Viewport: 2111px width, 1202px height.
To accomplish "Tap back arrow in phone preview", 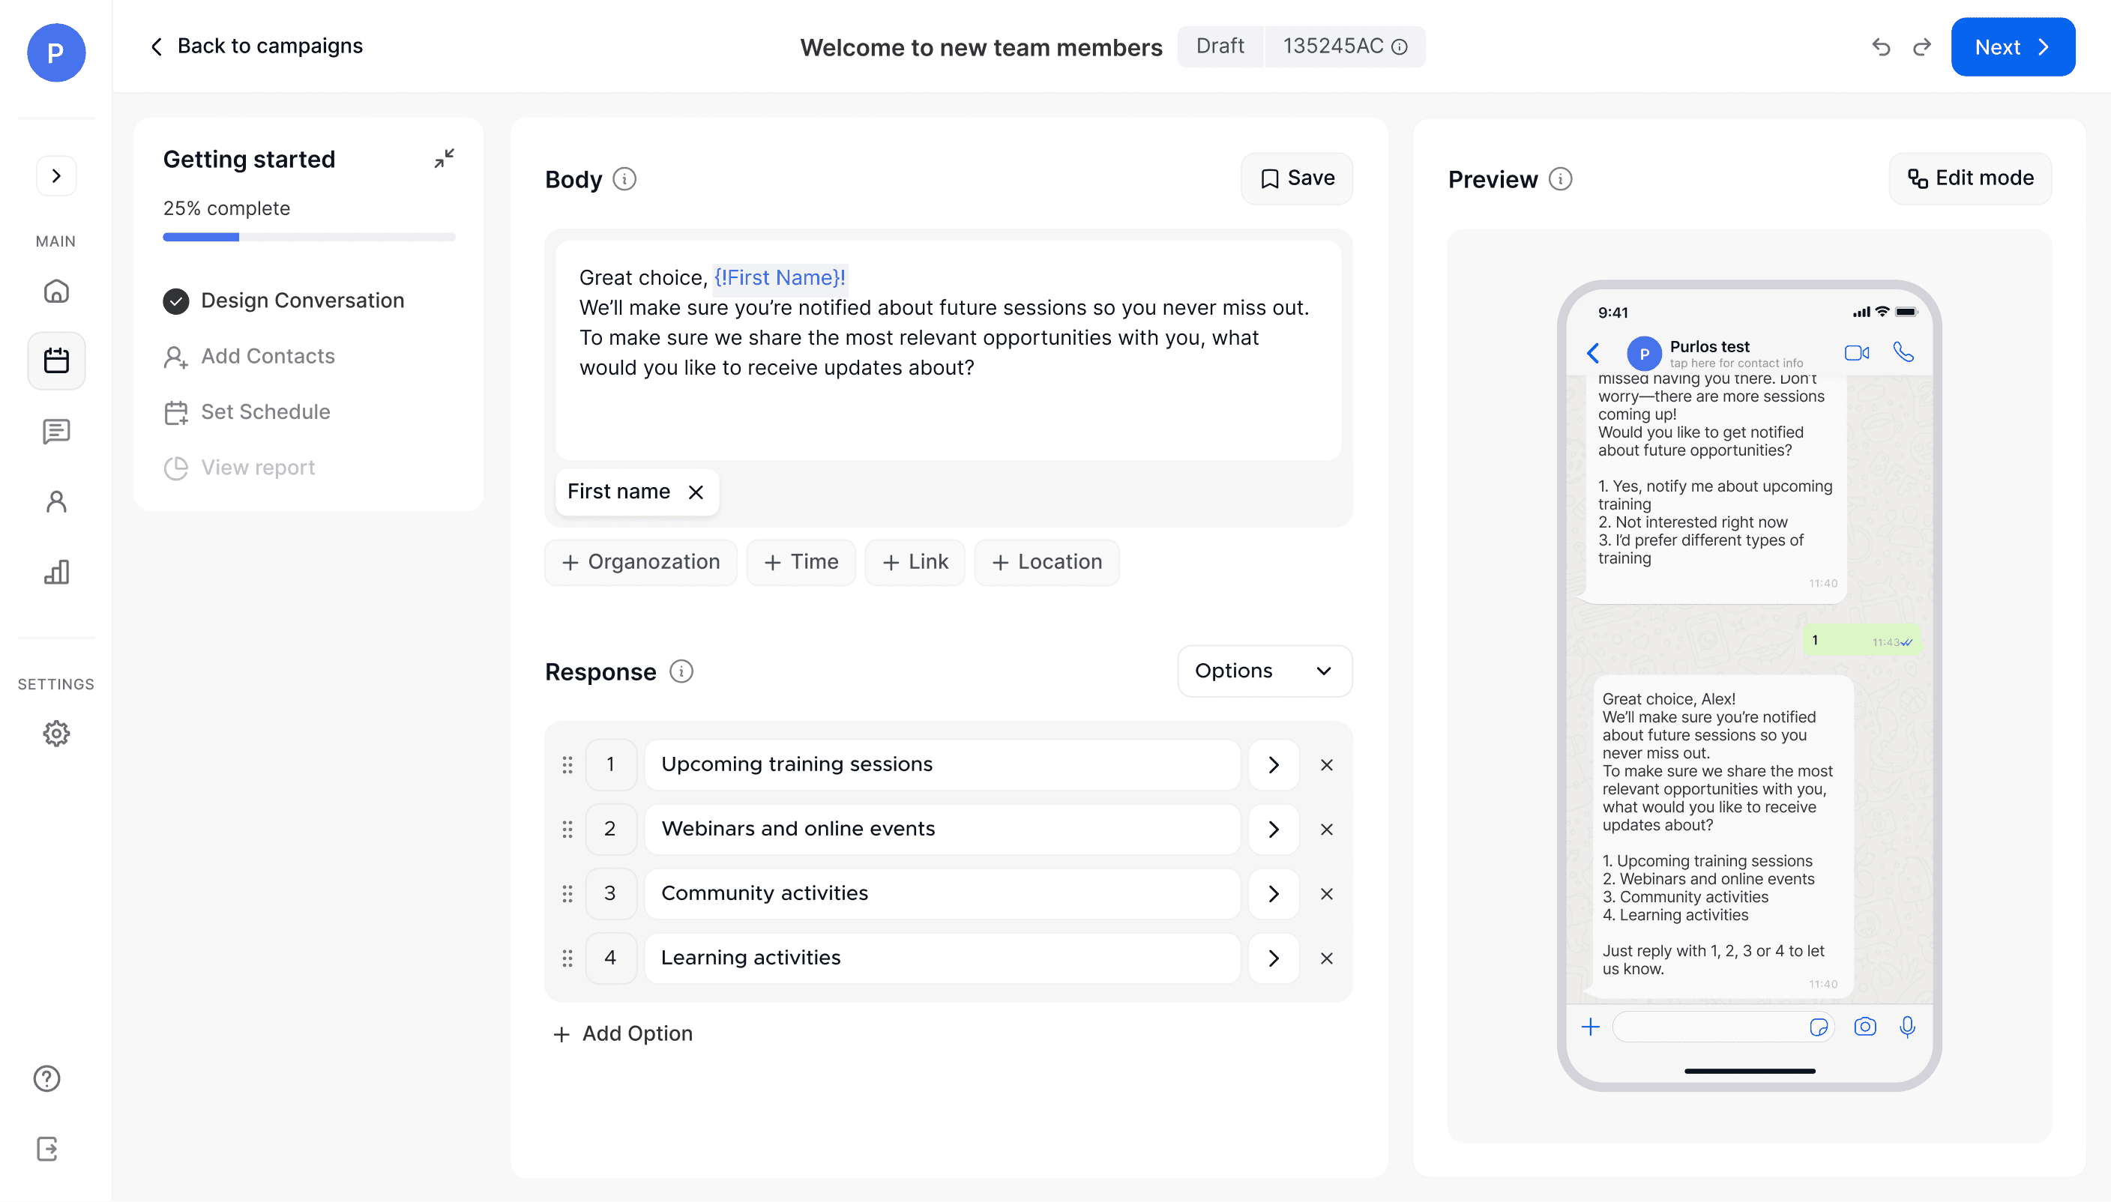I will click(1593, 354).
